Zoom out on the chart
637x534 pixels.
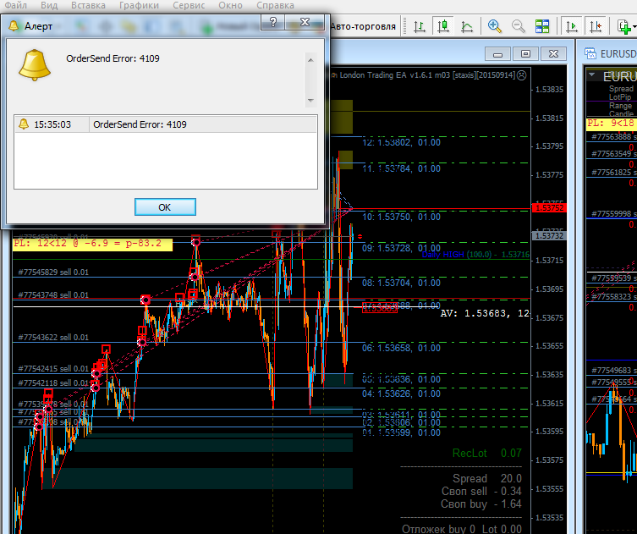tap(518, 27)
